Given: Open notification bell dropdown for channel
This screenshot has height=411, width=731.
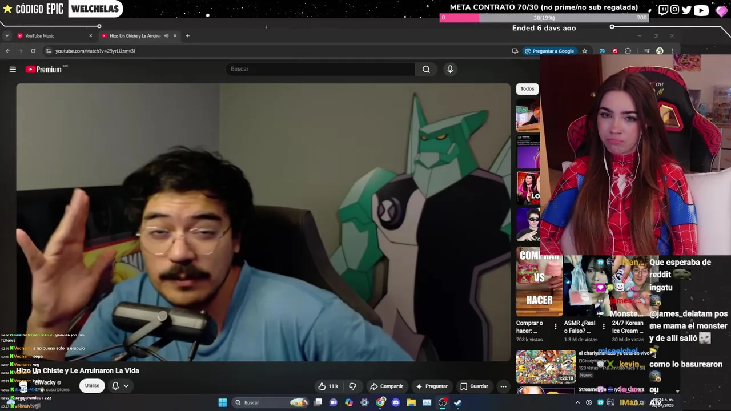Looking at the screenshot, I should coord(120,386).
